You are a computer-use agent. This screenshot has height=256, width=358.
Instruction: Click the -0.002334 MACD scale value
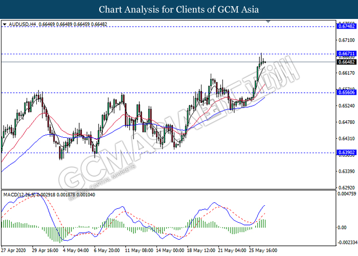[347, 242]
